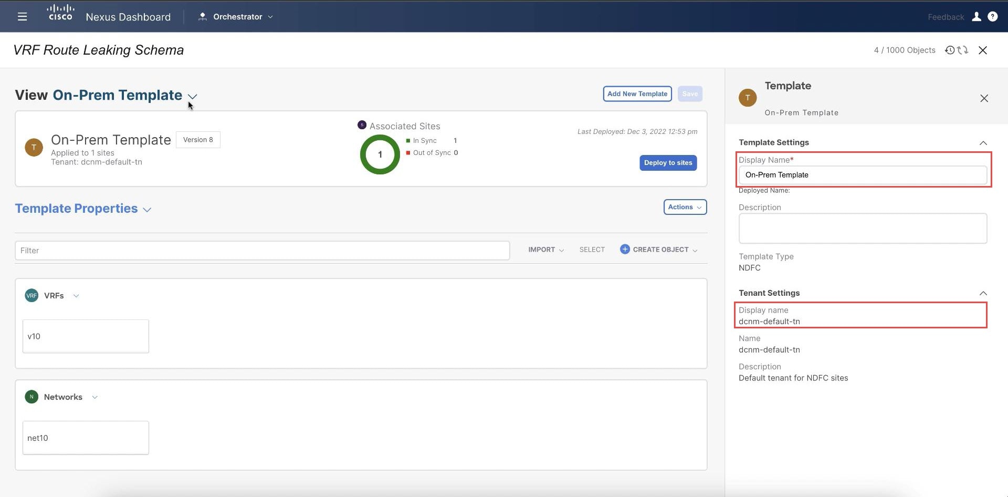
Task: Expand the Template Properties dropdown
Action: point(148,210)
